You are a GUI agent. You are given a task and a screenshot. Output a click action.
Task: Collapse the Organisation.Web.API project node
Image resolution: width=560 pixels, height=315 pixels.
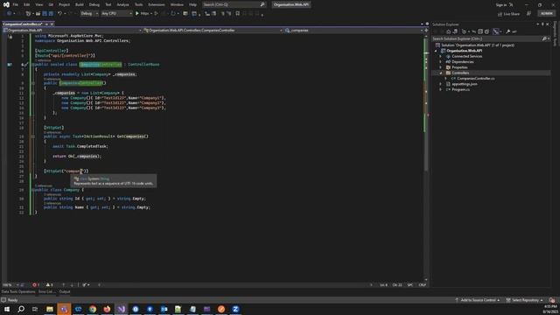coord(436,51)
